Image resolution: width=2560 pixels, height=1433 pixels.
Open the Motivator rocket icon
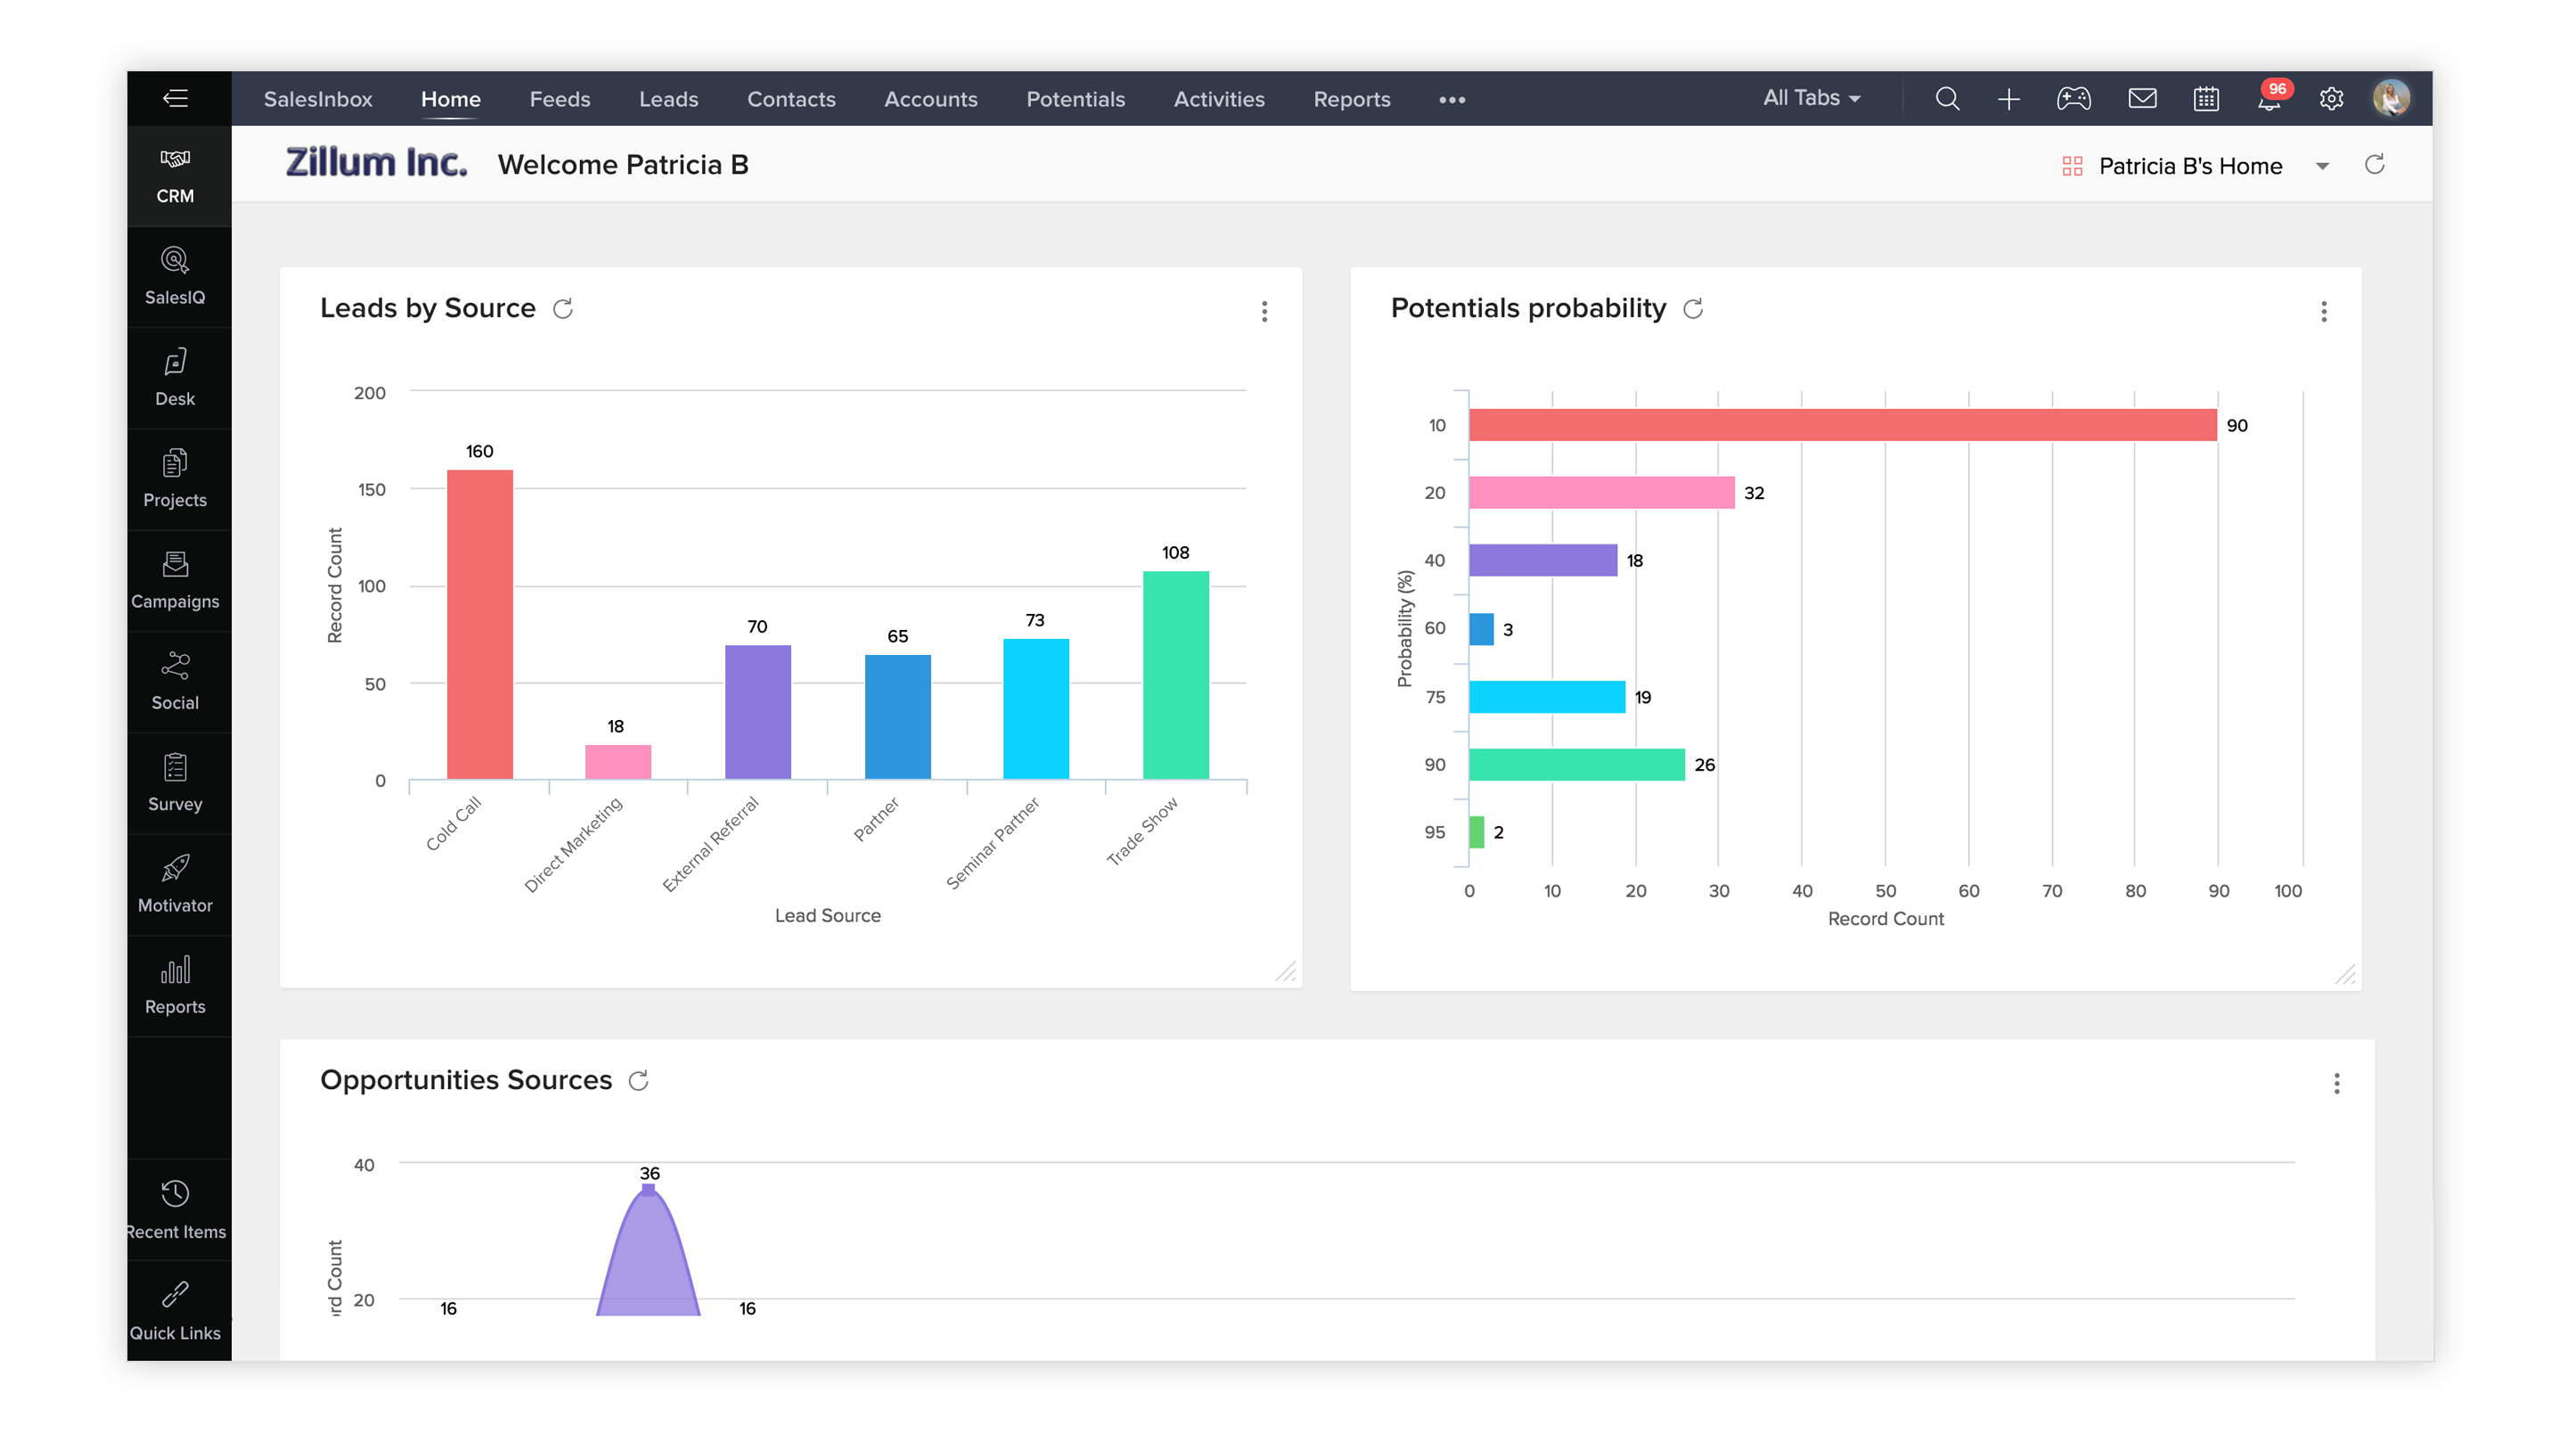point(175,867)
